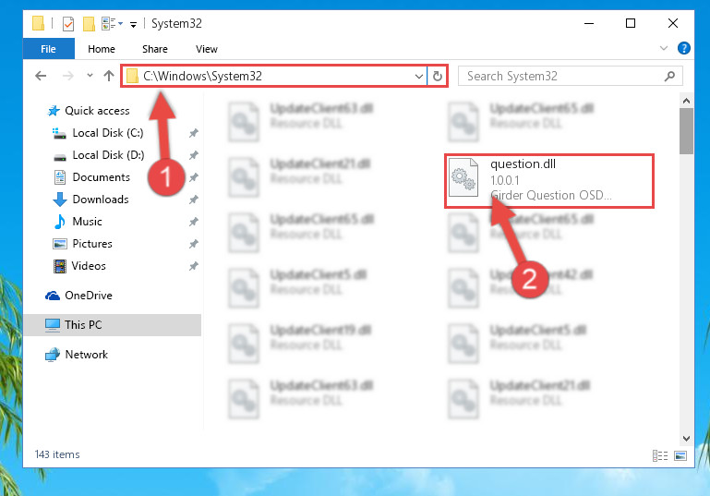Open the Share ribbon tab
Screen dimensions: 710x496
[155, 49]
